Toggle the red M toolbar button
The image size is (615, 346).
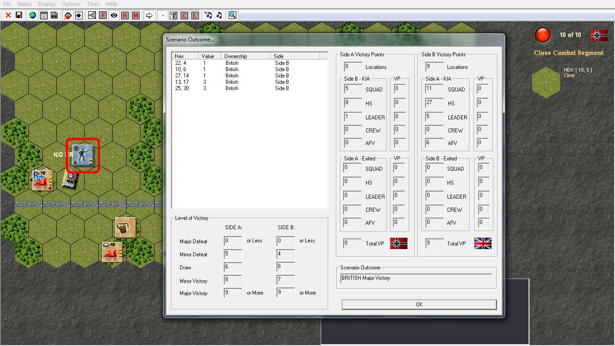point(136,15)
